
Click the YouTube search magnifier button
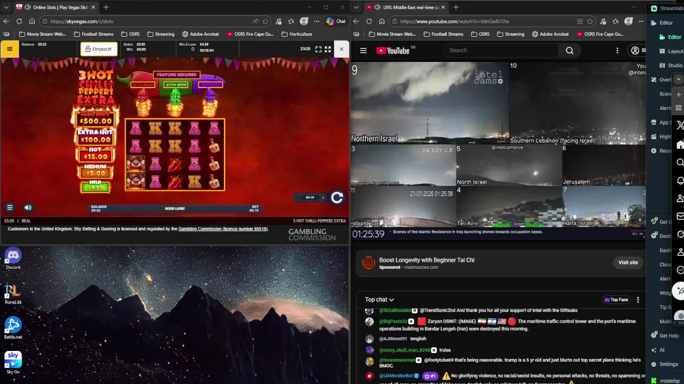click(570, 51)
